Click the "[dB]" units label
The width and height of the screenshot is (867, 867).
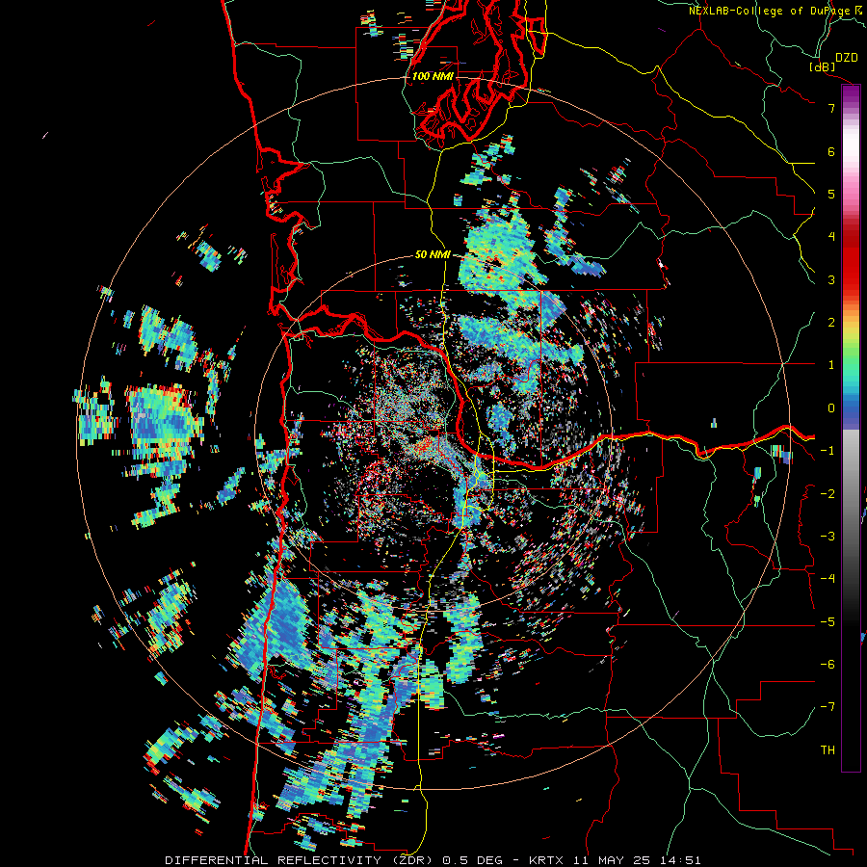(x=823, y=66)
